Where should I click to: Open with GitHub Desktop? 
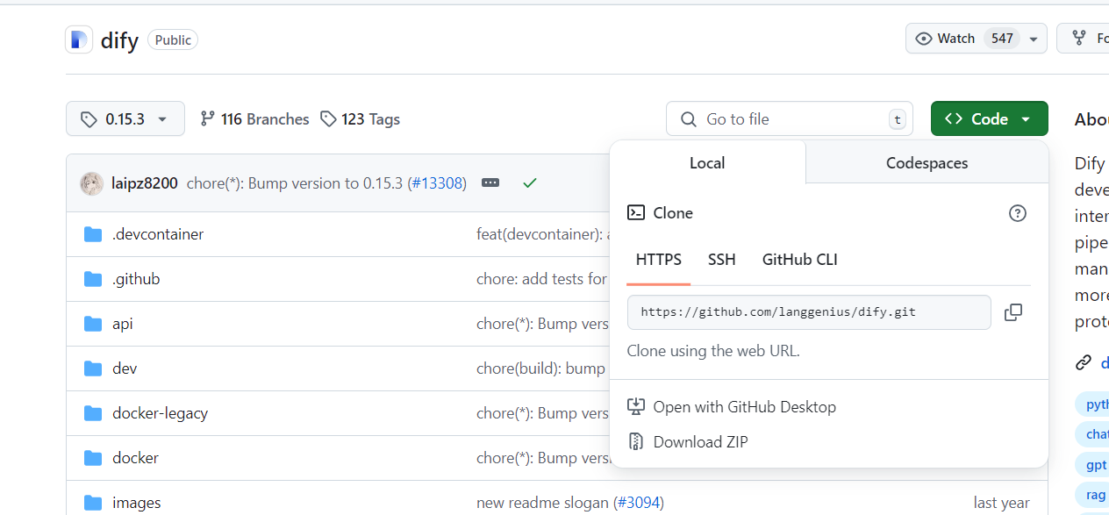coord(745,407)
